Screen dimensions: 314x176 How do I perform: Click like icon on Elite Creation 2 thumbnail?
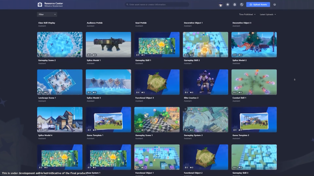pos(191,93)
